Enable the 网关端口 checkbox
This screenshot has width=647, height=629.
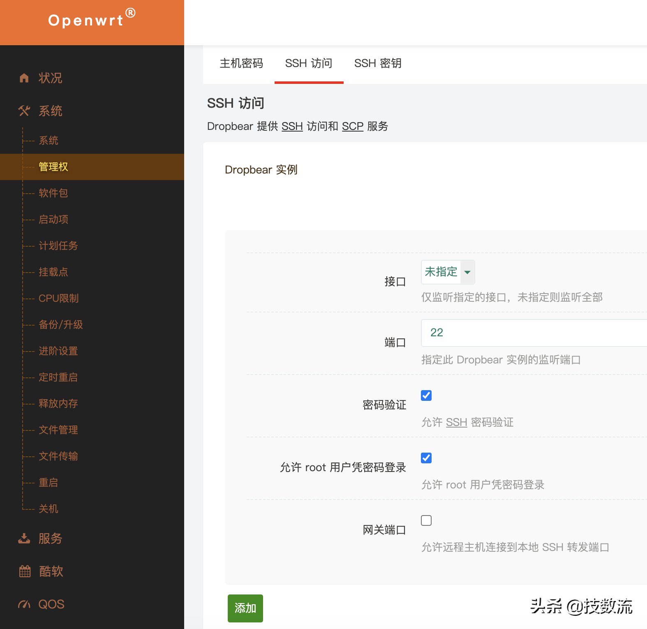426,520
